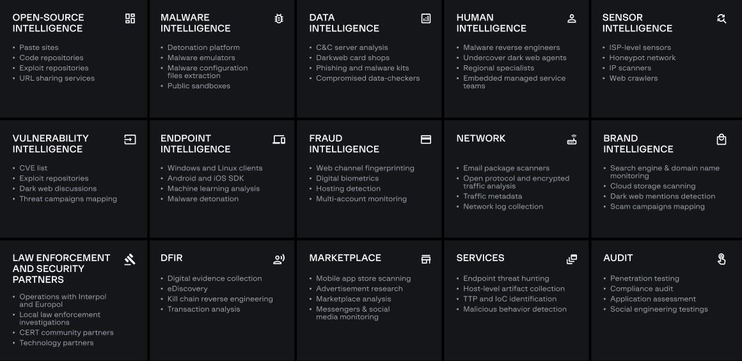Click the Network router icon
The width and height of the screenshot is (742, 361).
pyautogui.click(x=572, y=140)
